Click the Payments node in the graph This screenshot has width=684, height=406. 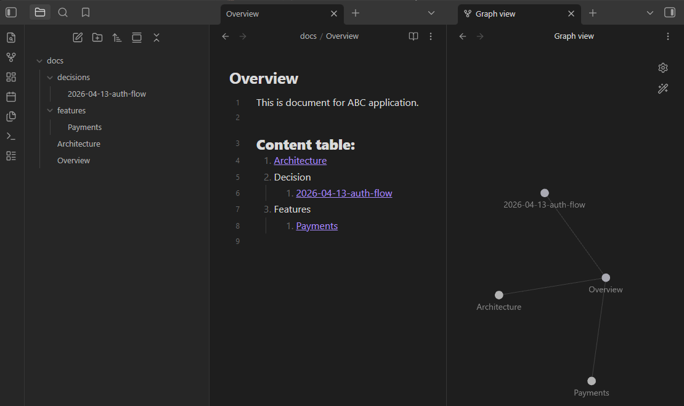(591, 381)
